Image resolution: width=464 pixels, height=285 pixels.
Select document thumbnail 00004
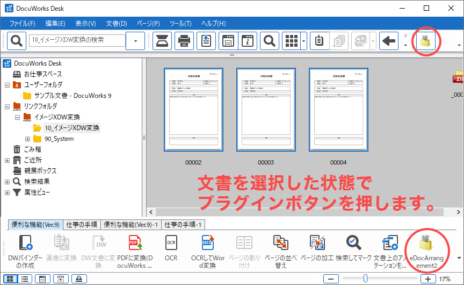(338, 110)
